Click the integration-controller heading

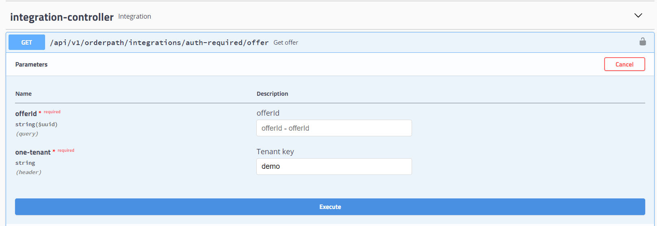pyautogui.click(x=62, y=17)
